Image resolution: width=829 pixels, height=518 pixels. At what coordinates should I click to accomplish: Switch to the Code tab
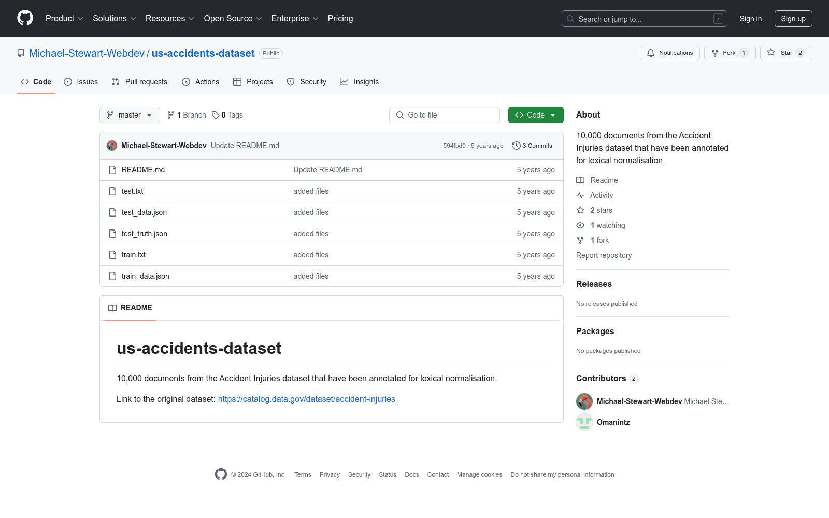36,82
